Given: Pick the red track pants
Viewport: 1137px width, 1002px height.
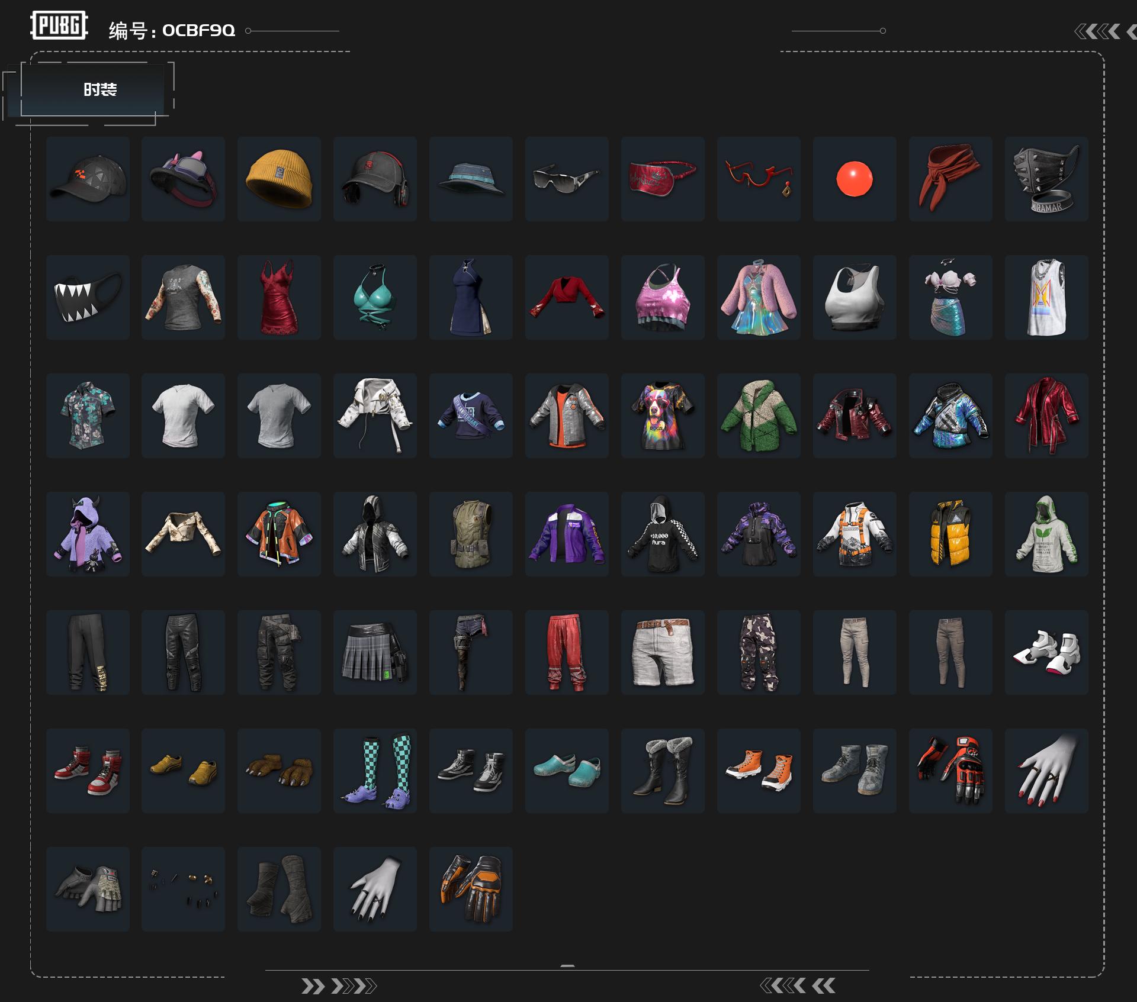Looking at the screenshot, I should point(567,652).
